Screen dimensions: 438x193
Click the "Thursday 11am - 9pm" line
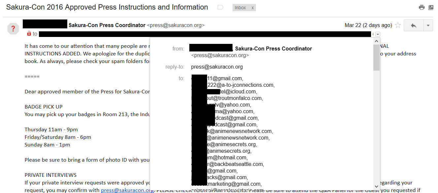[x=51, y=129]
